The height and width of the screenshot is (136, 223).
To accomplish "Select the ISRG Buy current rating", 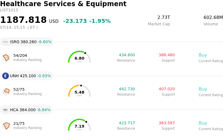I will [x=203, y=55].
